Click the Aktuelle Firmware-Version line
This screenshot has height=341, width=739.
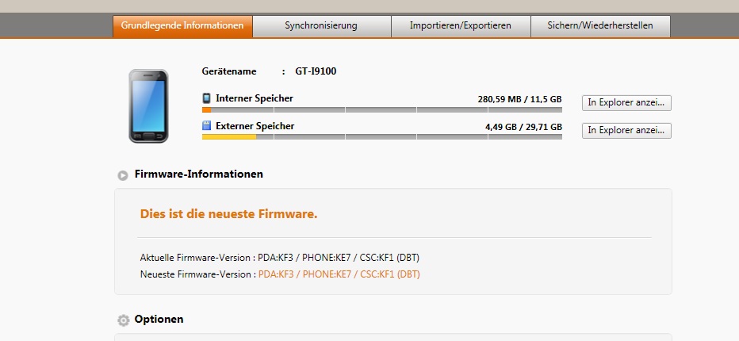point(279,258)
